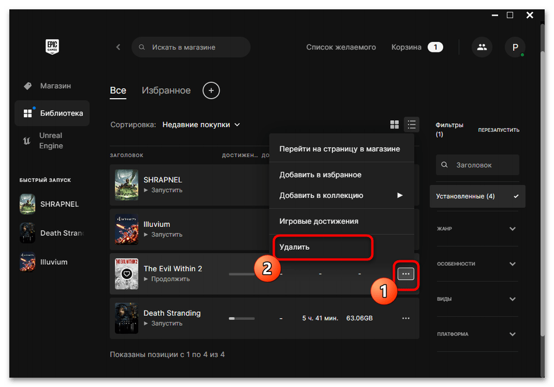Open the sort dropdown Недавние покупки
The height and width of the screenshot is (387, 554).
pyautogui.click(x=201, y=124)
